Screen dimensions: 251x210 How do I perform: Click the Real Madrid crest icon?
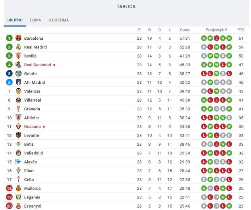pos(18,47)
